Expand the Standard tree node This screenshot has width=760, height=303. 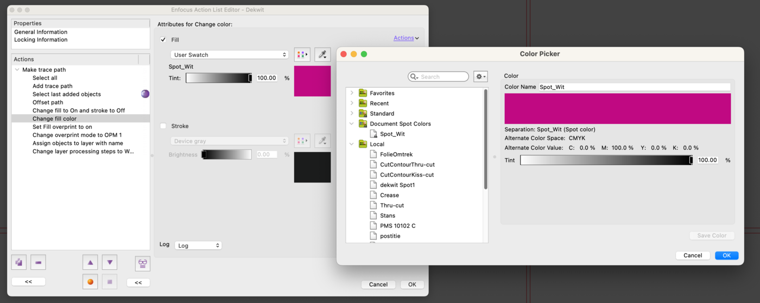352,113
